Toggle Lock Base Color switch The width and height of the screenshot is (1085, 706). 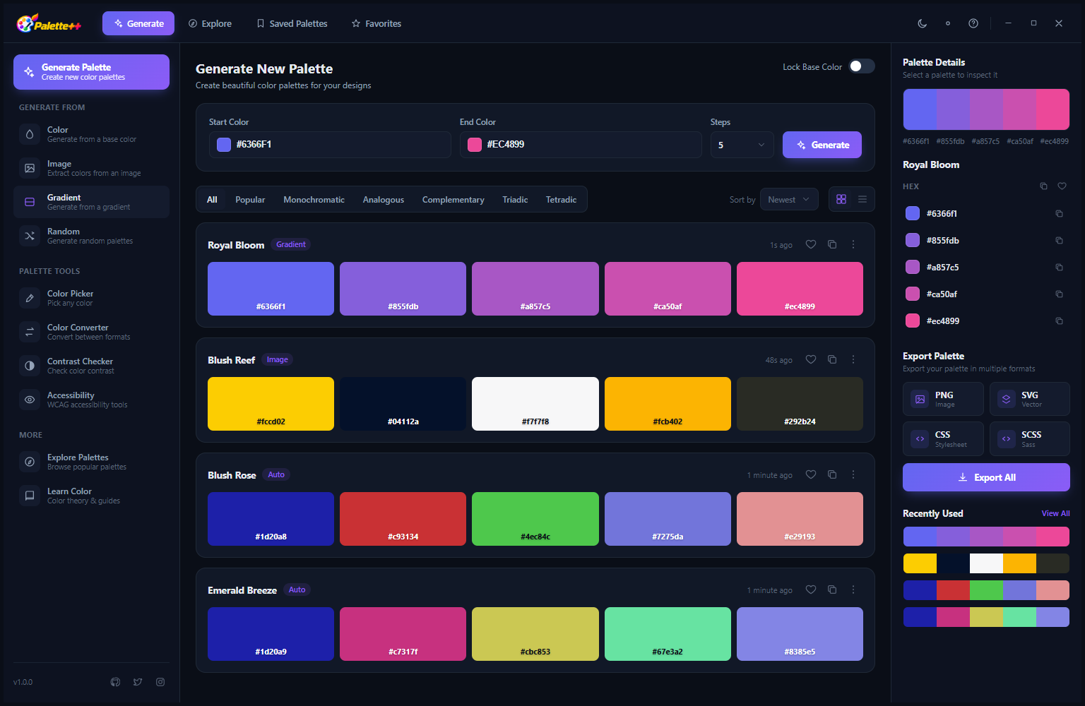[862, 66]
